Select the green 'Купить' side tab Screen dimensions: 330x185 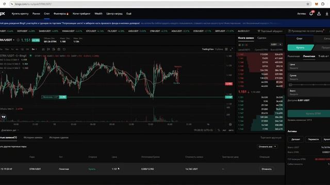[x=300, y=48]
